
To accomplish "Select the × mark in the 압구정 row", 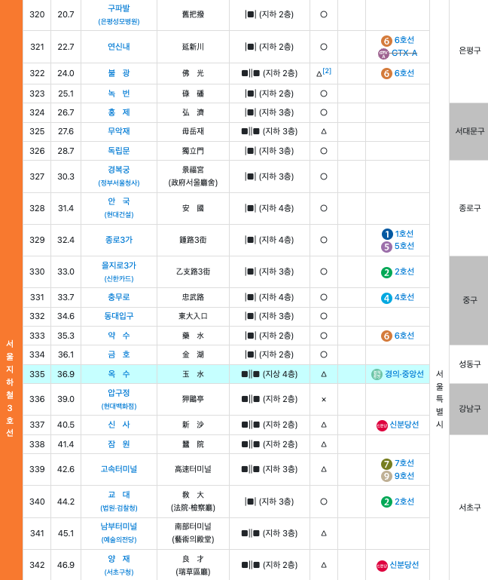I will pyautogui.click(x=324, y=400).
